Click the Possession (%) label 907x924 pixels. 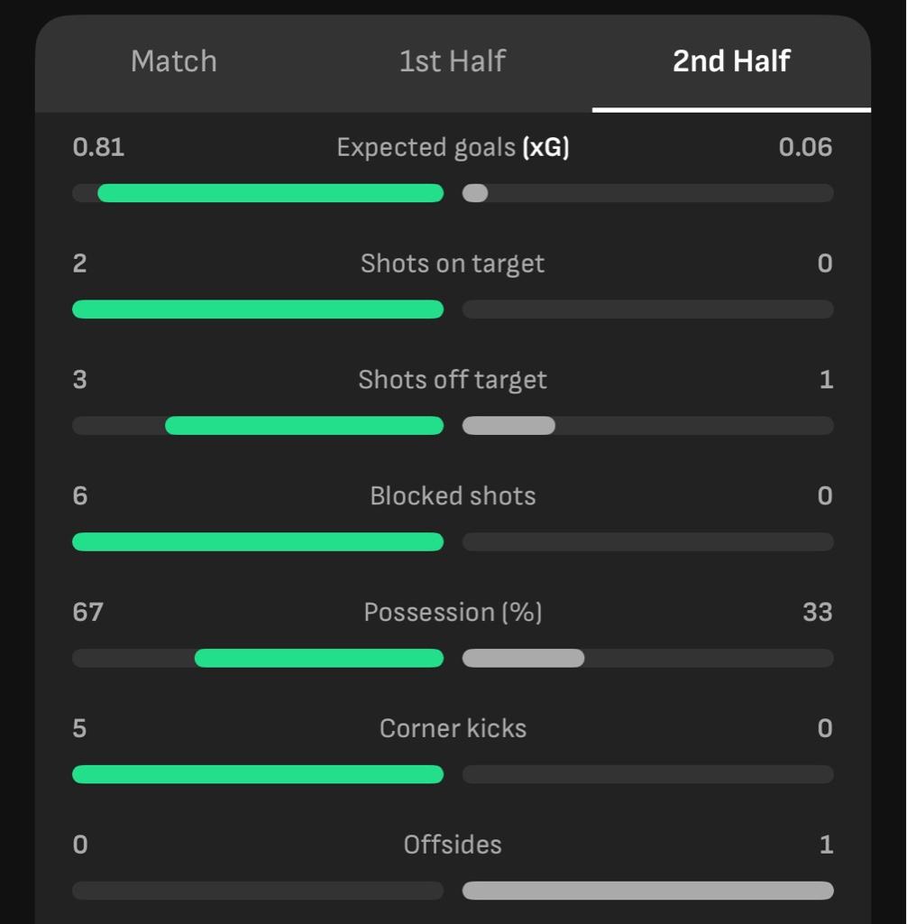pos(453,613)
